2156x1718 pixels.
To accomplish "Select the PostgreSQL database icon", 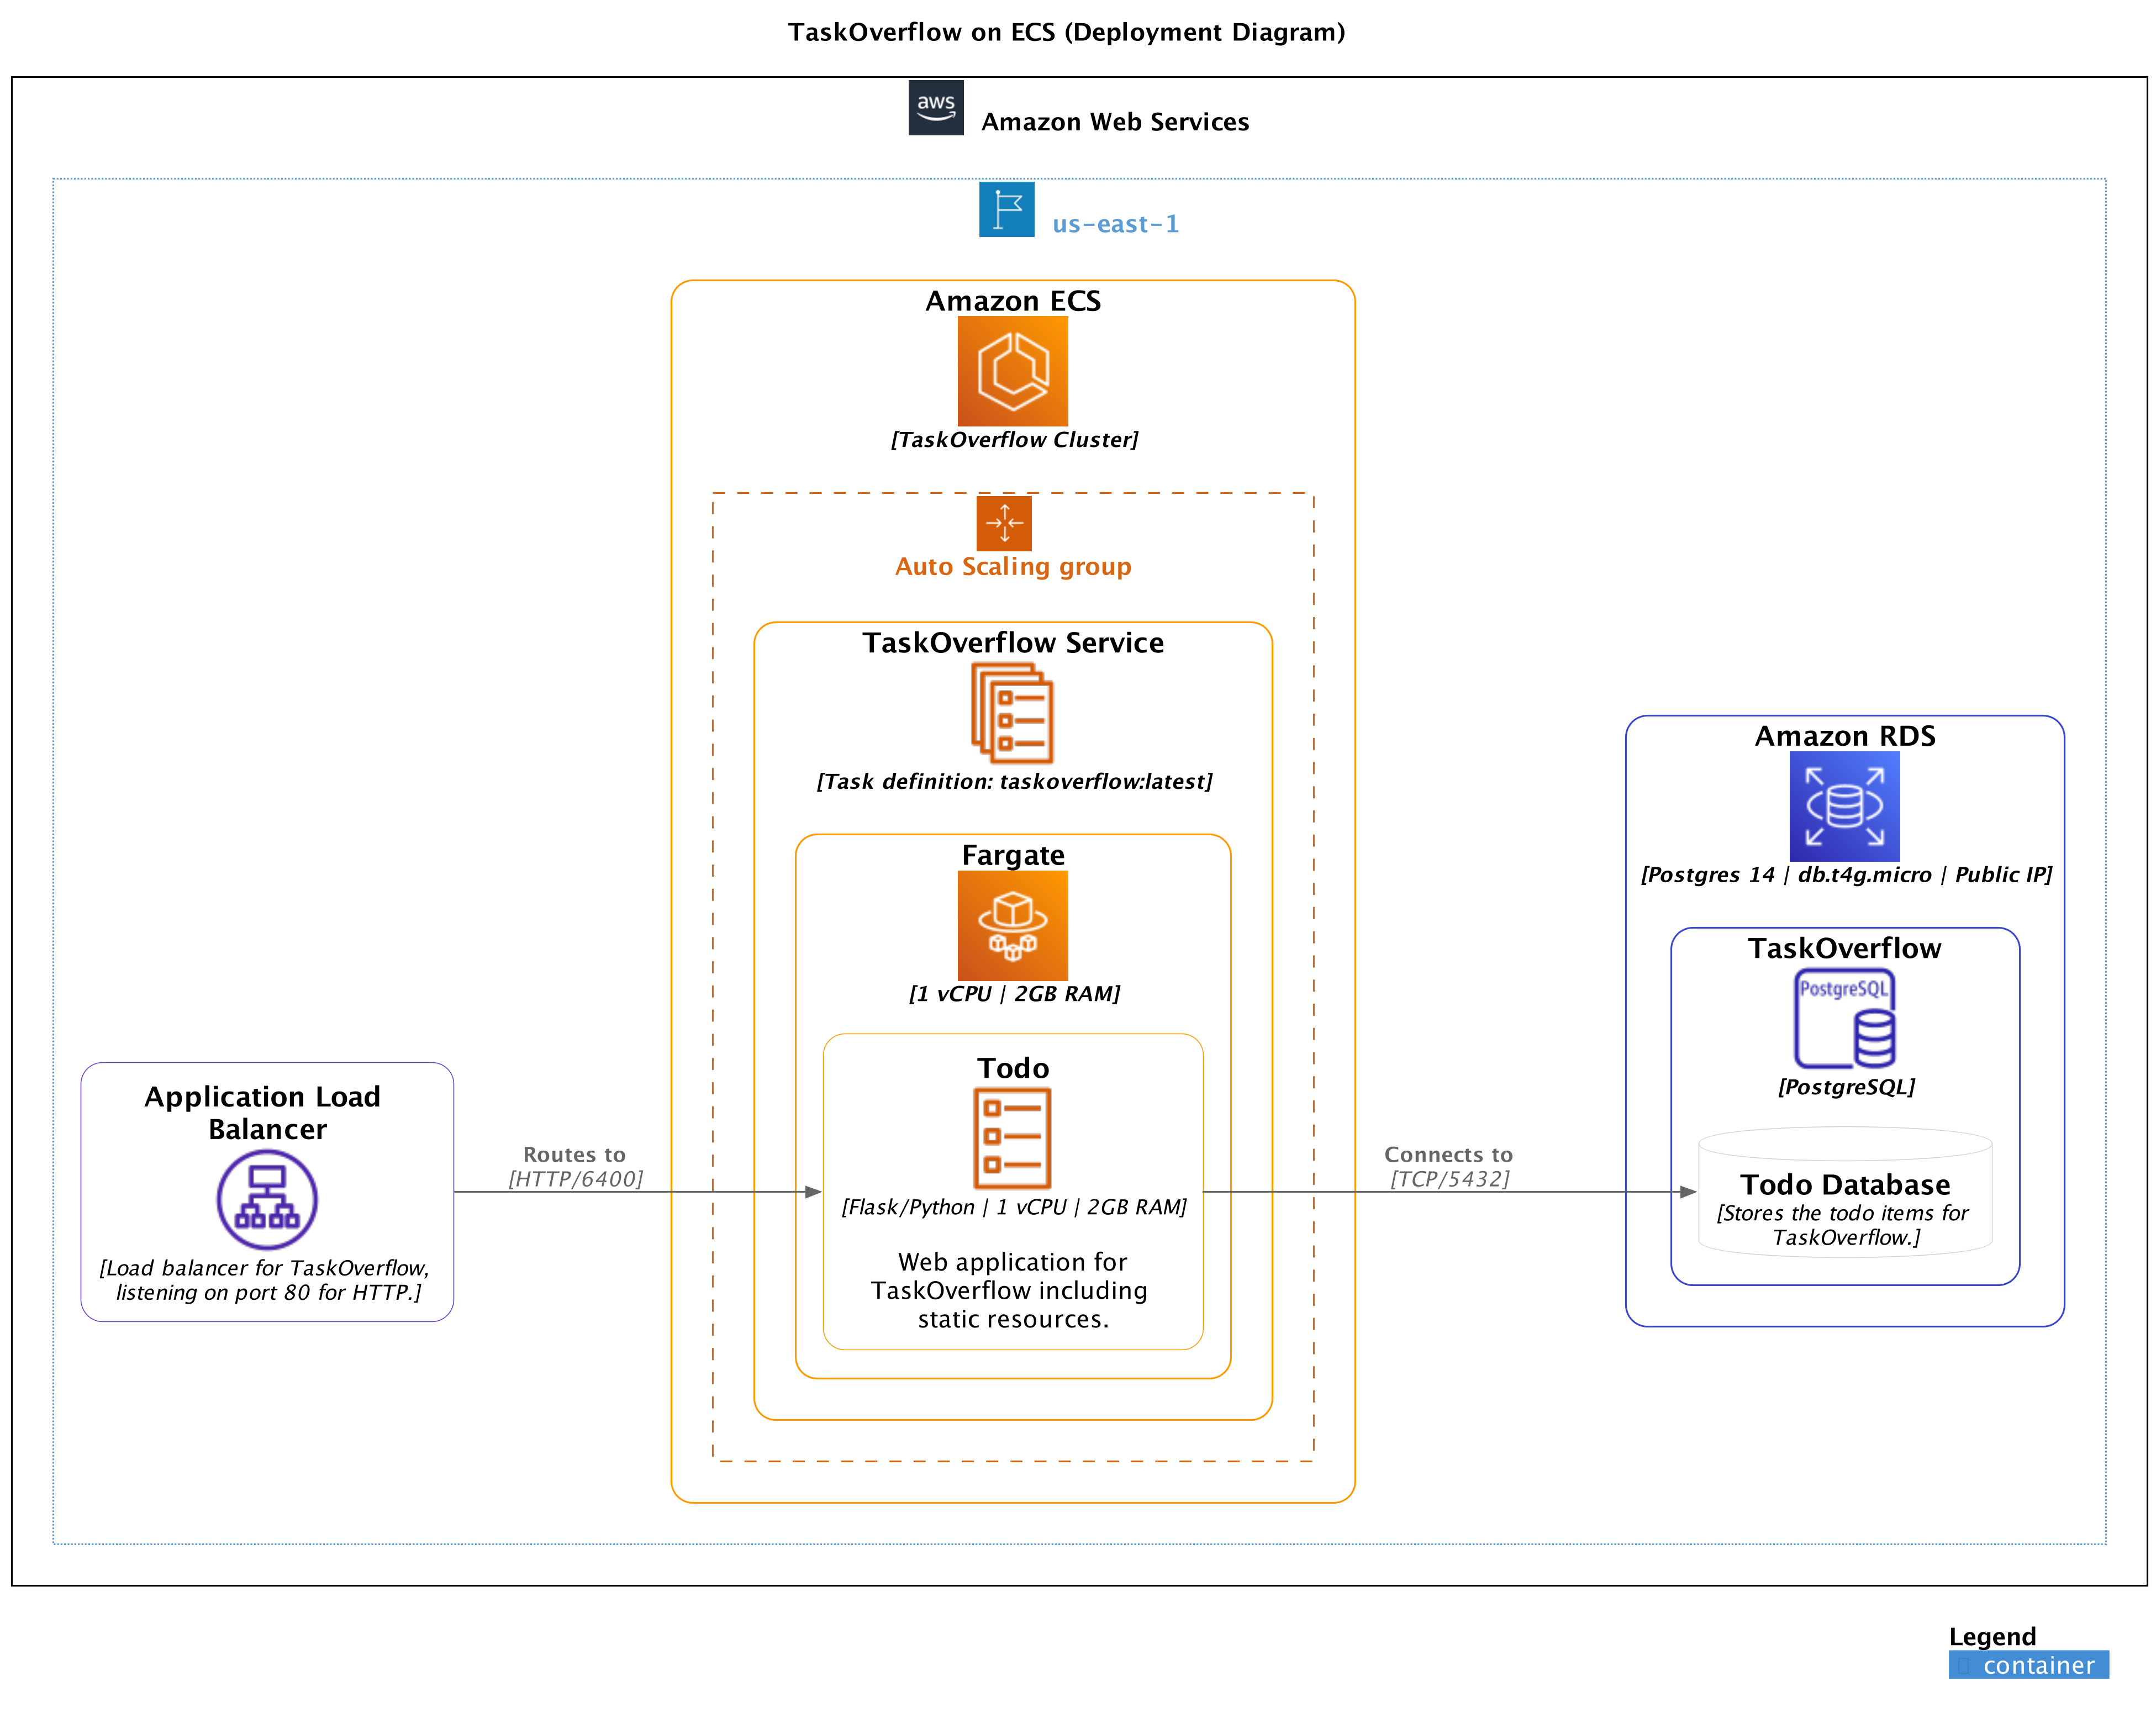I will [x=1844, y=1018].
